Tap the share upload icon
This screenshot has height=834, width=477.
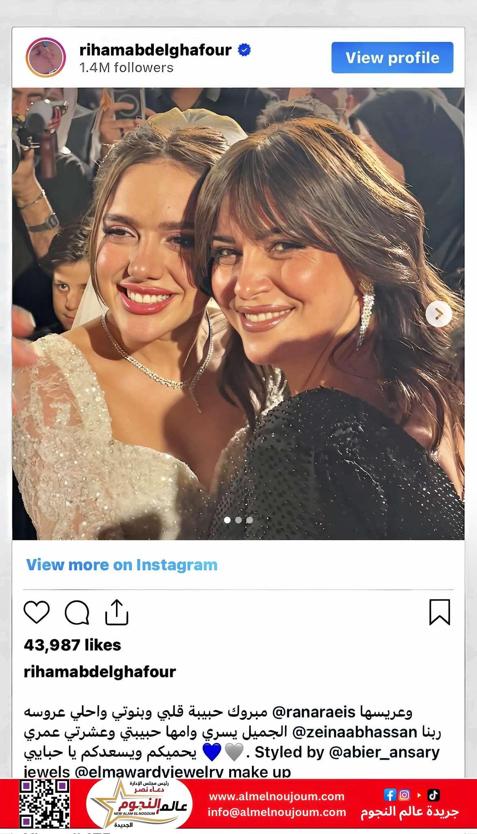point(117,612)
